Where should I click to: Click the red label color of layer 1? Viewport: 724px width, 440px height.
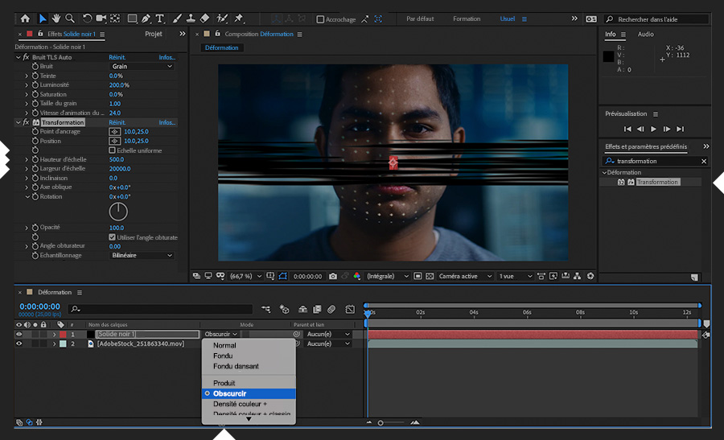click(x=63, y=334)
